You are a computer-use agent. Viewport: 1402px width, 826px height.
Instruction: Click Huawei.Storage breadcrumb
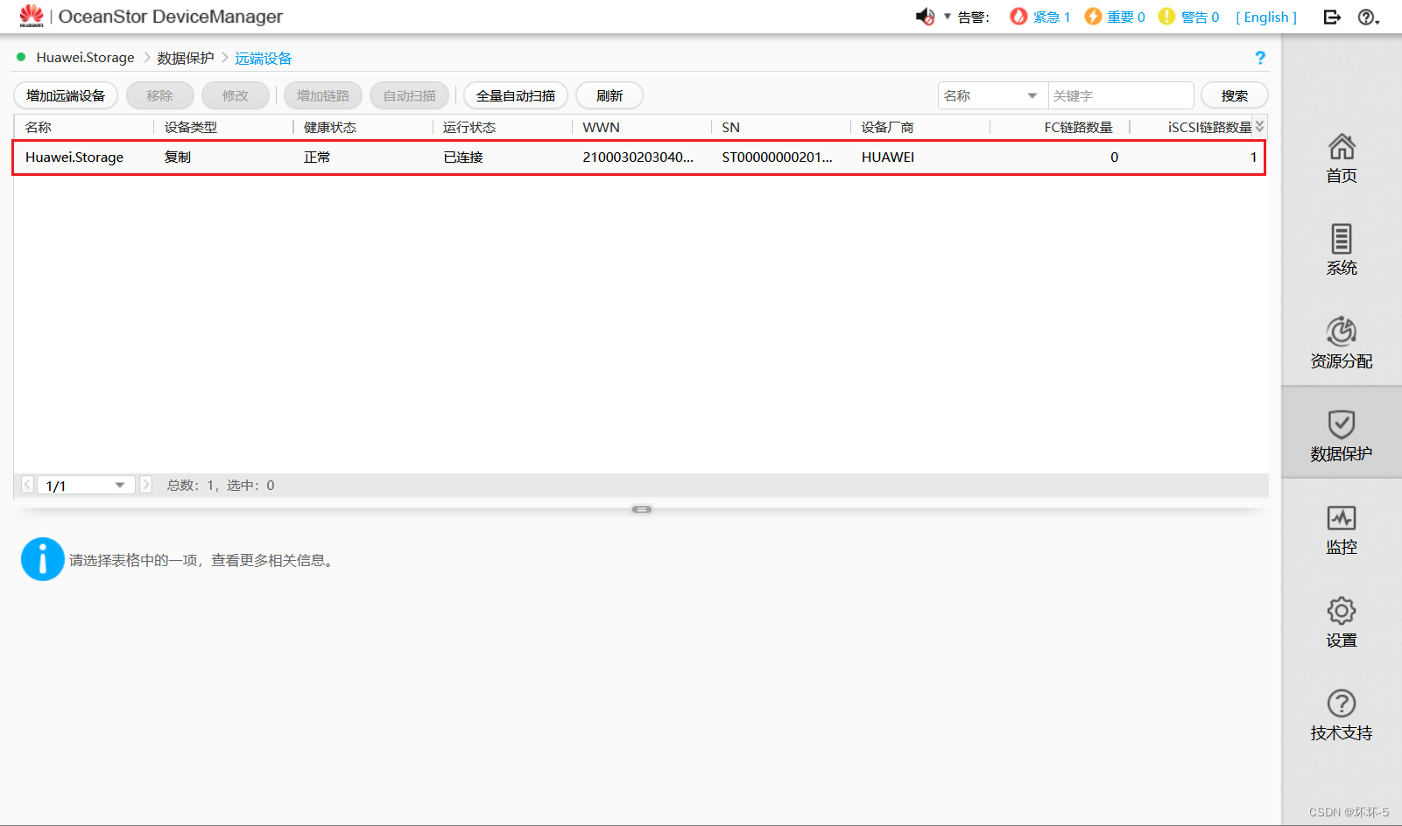(85, 58)
